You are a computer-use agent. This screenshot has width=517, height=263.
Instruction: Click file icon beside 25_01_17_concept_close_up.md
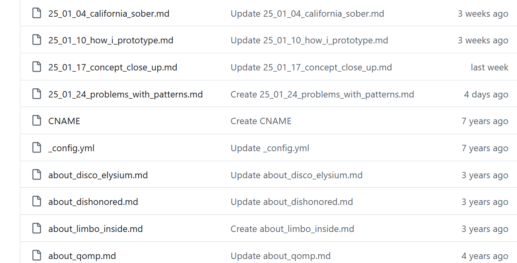pyautogui.click(x=37, y=67)
